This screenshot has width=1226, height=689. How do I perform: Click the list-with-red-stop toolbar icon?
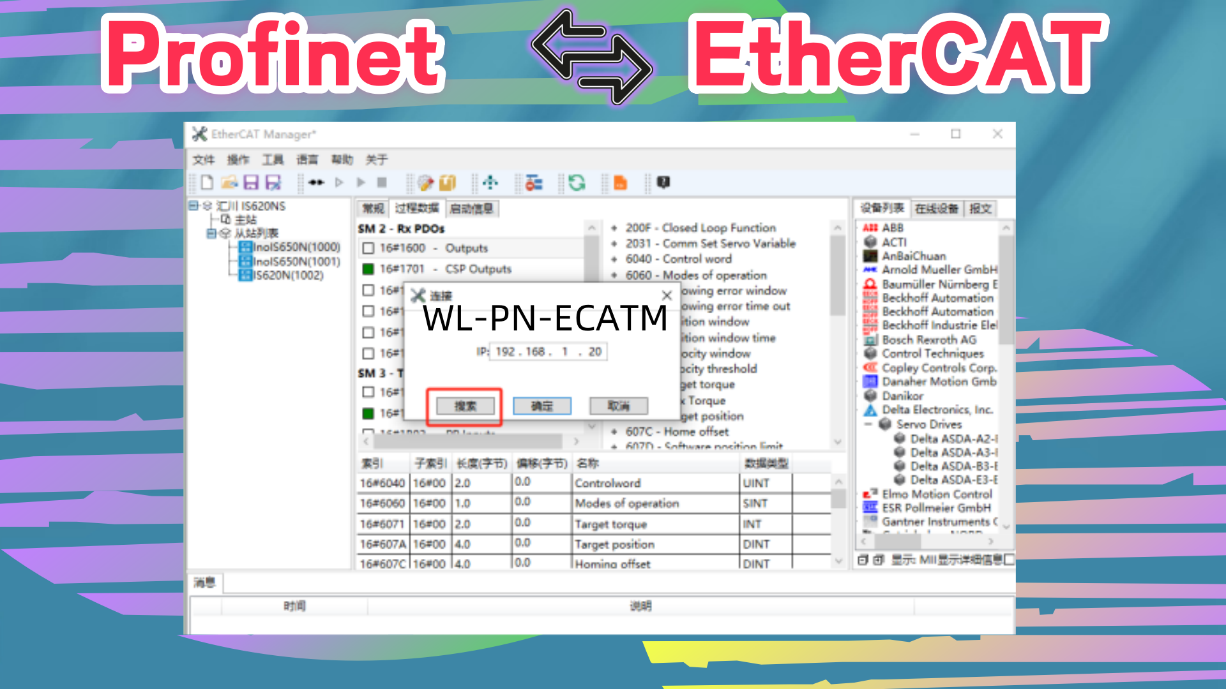pos(534,183)
